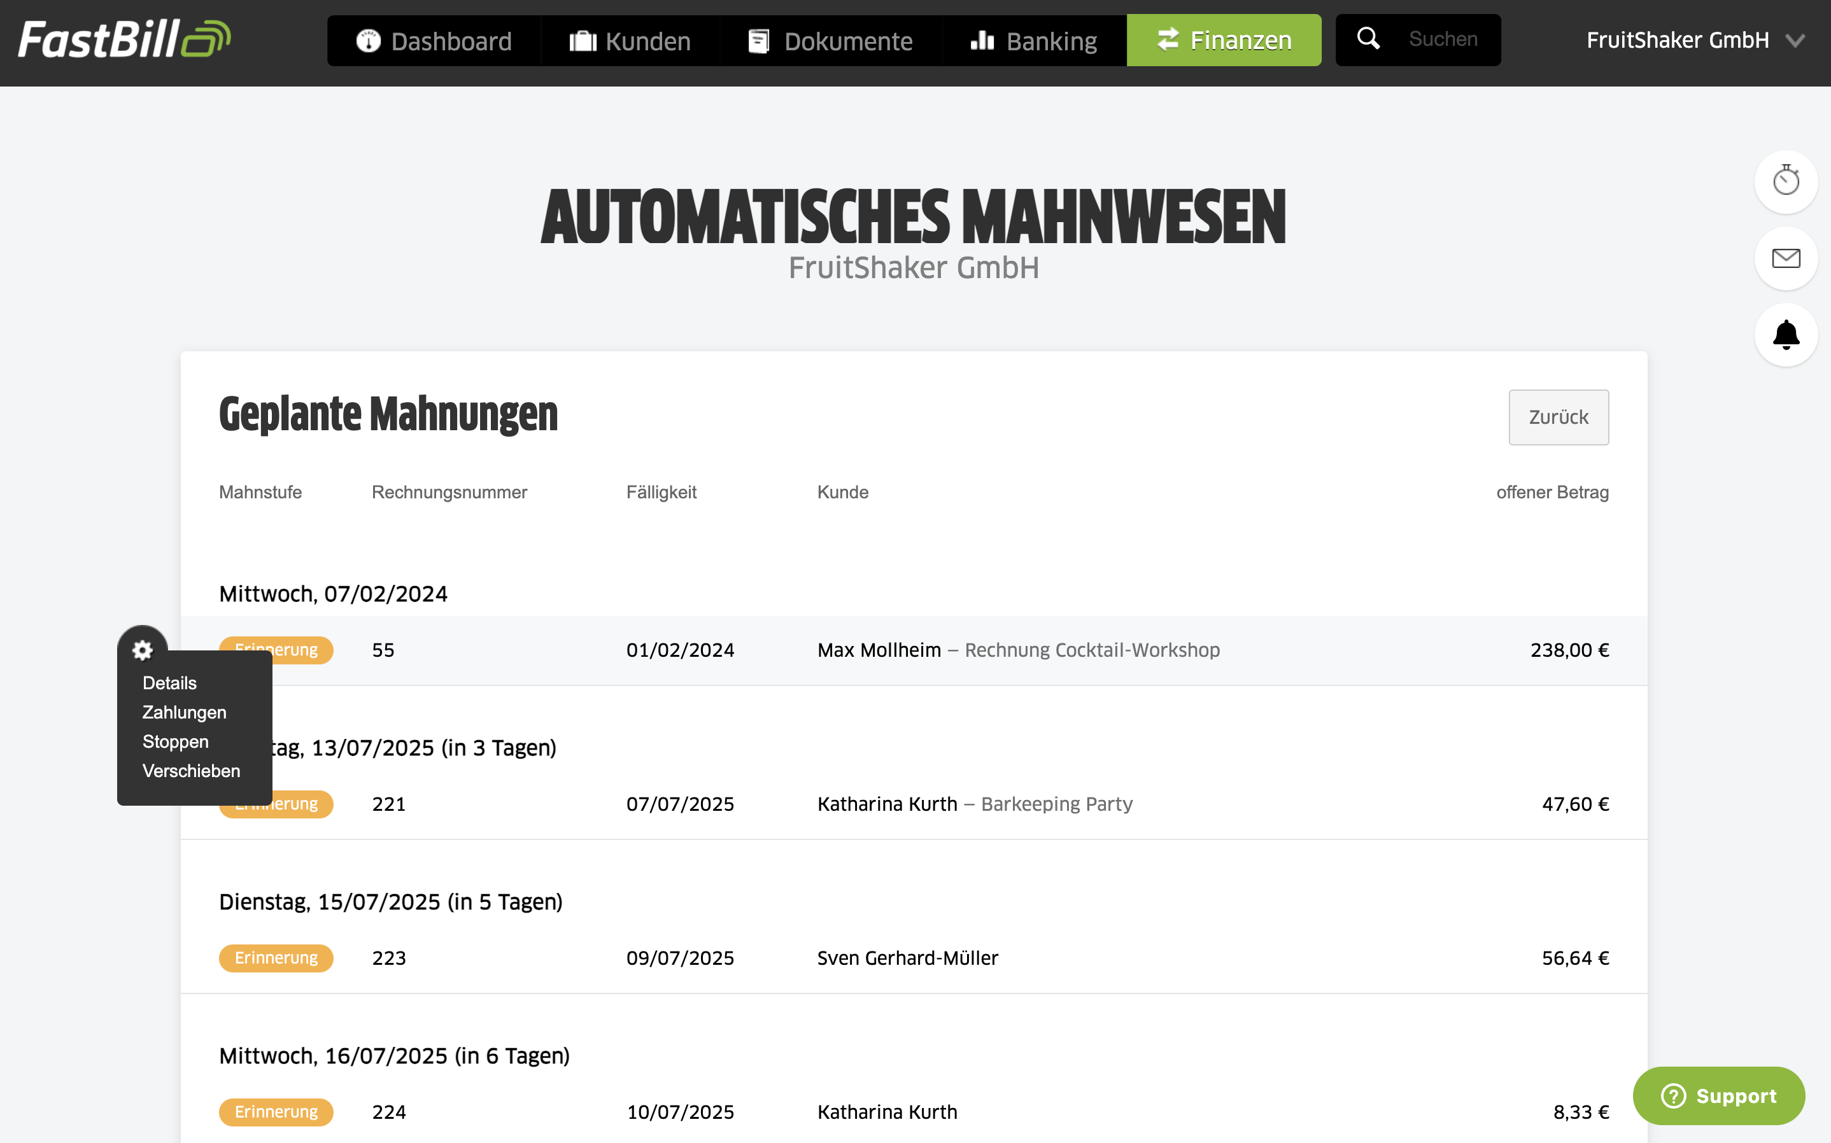Click amount 238,00 €
This screenshot has width=1831, height=1143.
1569,650
